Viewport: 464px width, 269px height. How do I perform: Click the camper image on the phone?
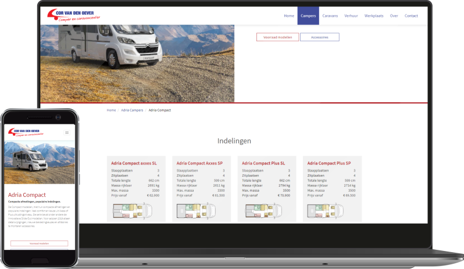point(40,162)
